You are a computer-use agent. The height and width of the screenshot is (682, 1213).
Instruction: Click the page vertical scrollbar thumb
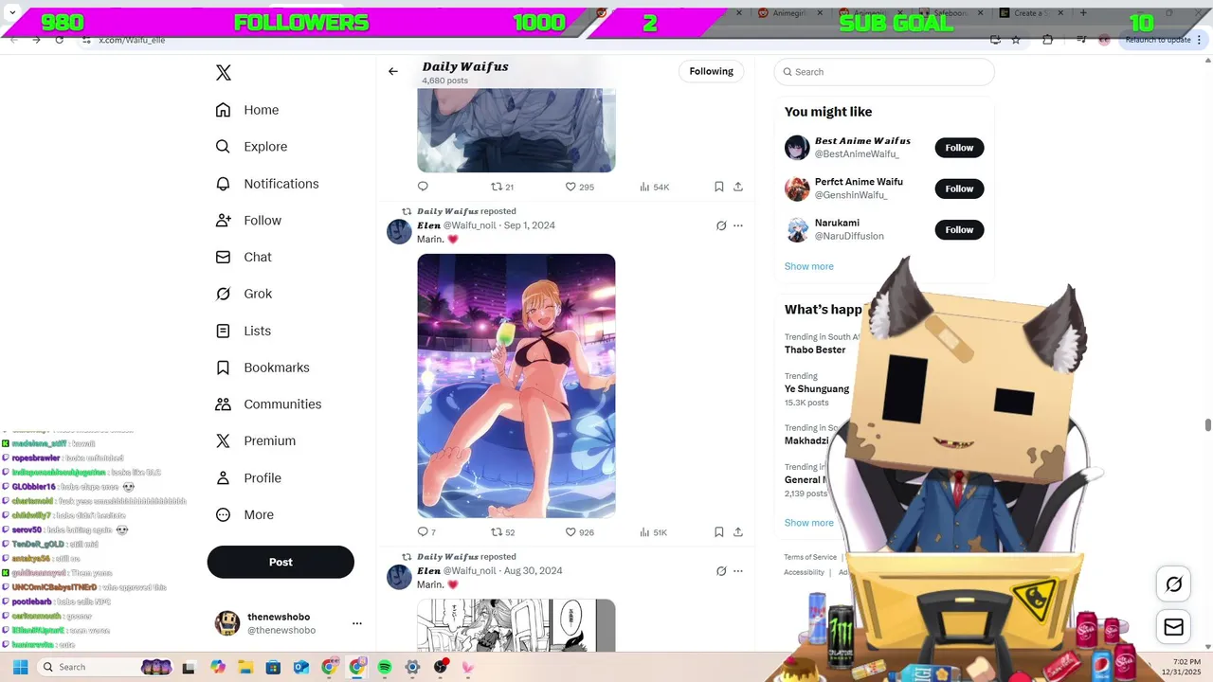click(x=1207, y=424)
